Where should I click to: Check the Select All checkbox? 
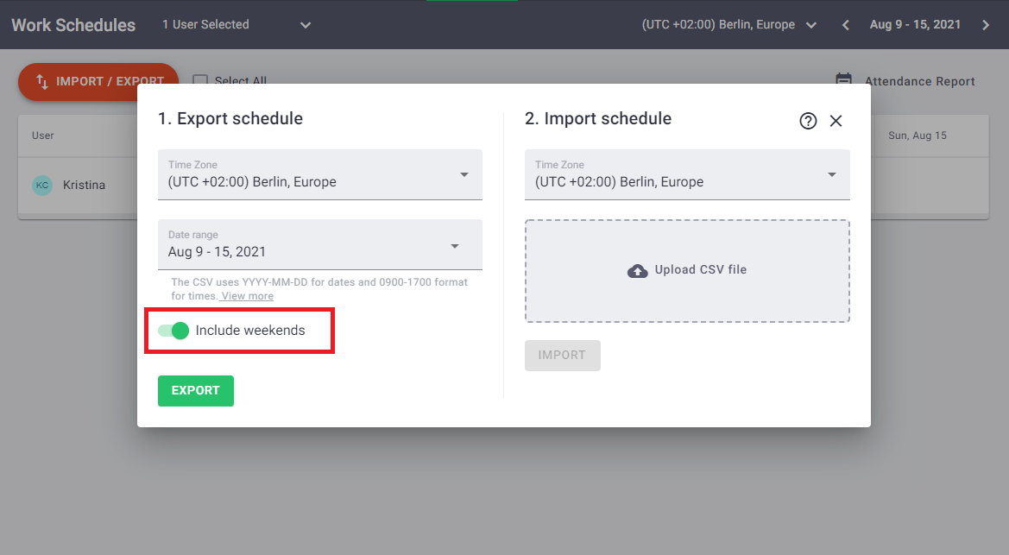point(200,80)
